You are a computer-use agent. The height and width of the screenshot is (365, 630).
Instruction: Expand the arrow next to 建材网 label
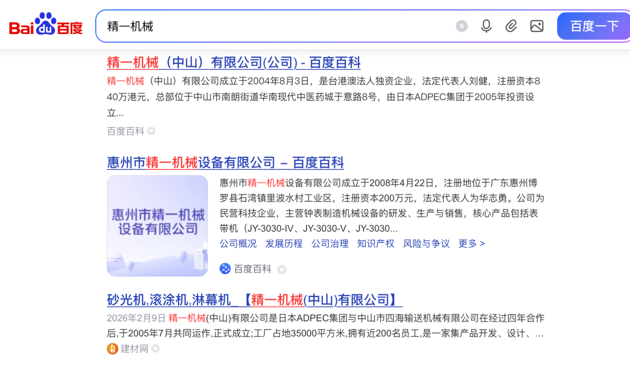155,349
